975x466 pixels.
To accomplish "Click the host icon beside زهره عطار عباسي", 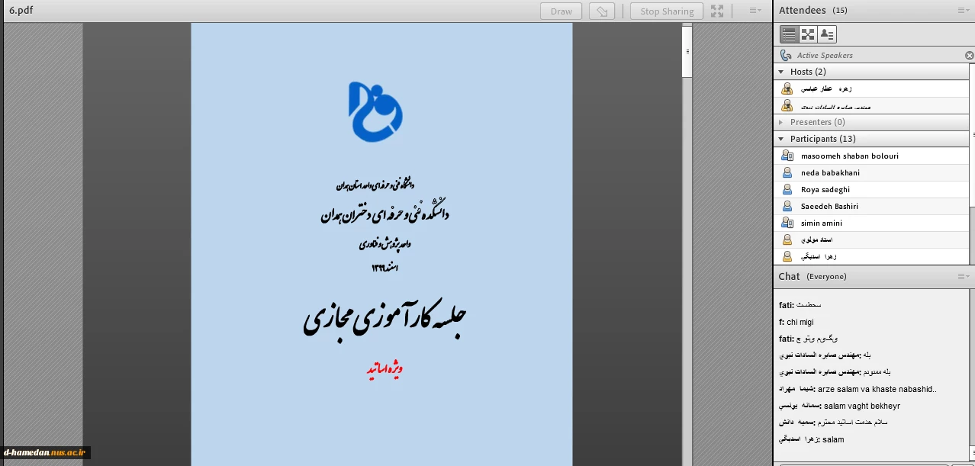I will (x=787, y=88).
